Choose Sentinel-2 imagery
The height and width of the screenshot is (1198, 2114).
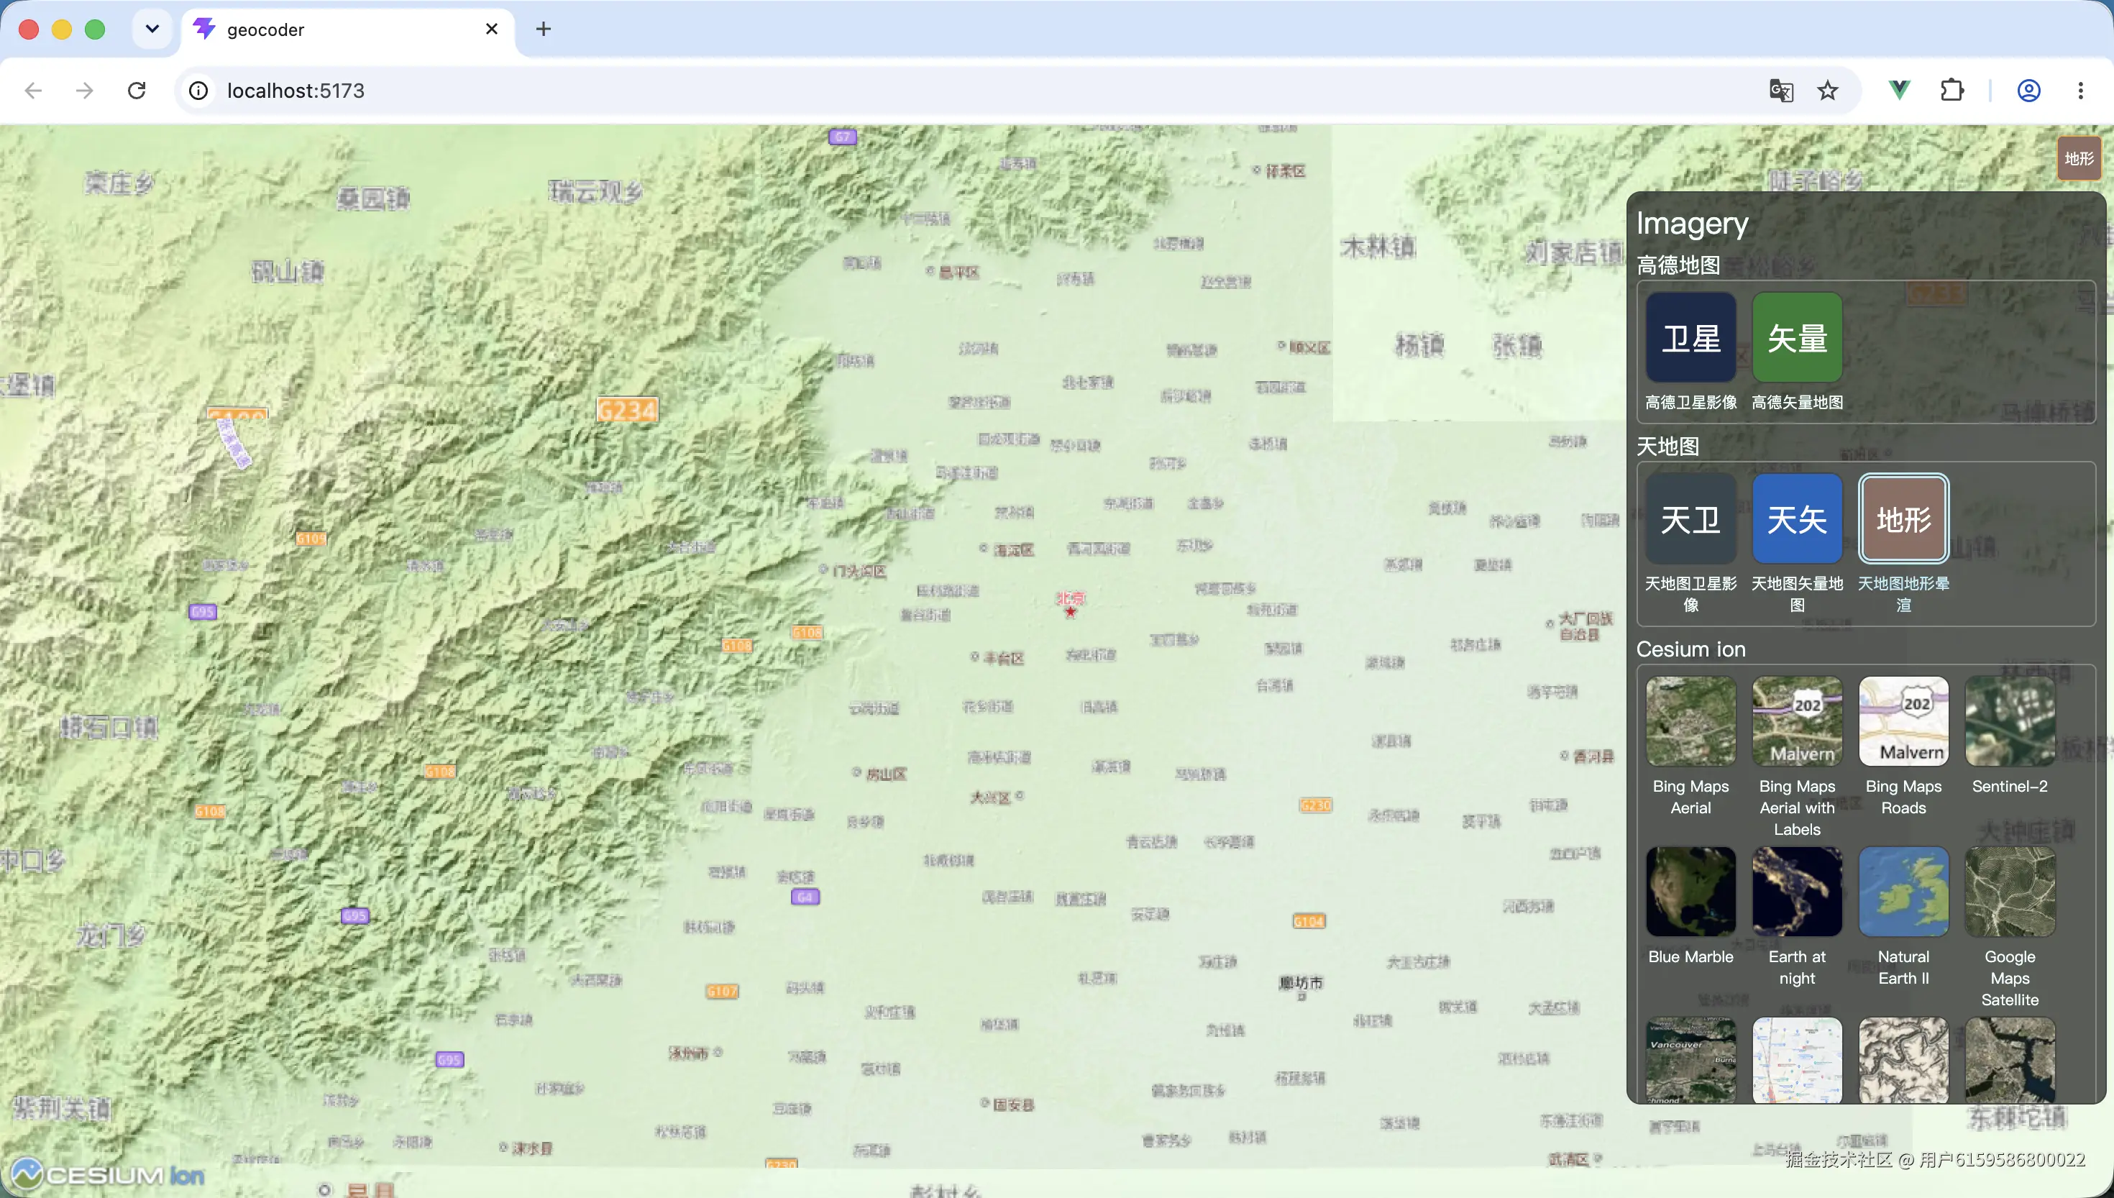2010,736
